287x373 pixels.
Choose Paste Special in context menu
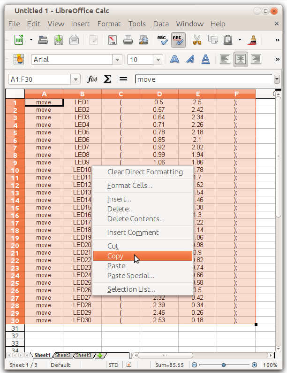(x=143, y=276)
